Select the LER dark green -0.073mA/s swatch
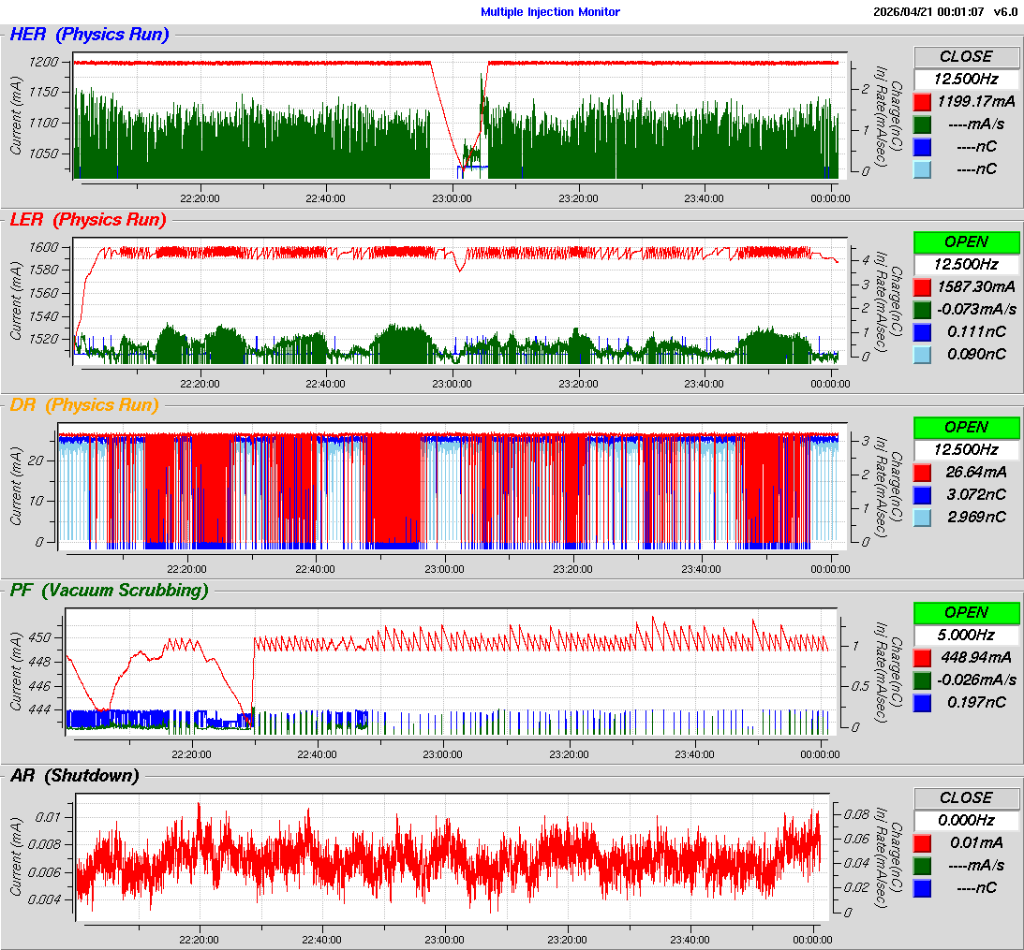The image size is (1024, 950). click(x=922, y=309)
